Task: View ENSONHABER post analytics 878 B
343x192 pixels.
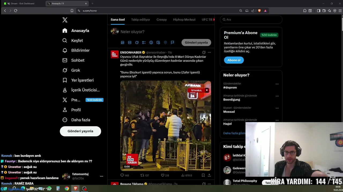Action: pos(187,175)
